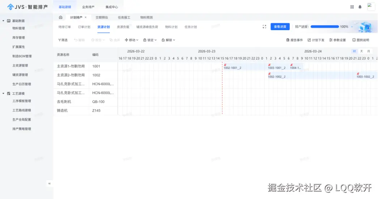Image resolution: width=378 pixels, height=199 pixels.
Task: Click the 报告事件 toolbar item
Action: (294, 40)
